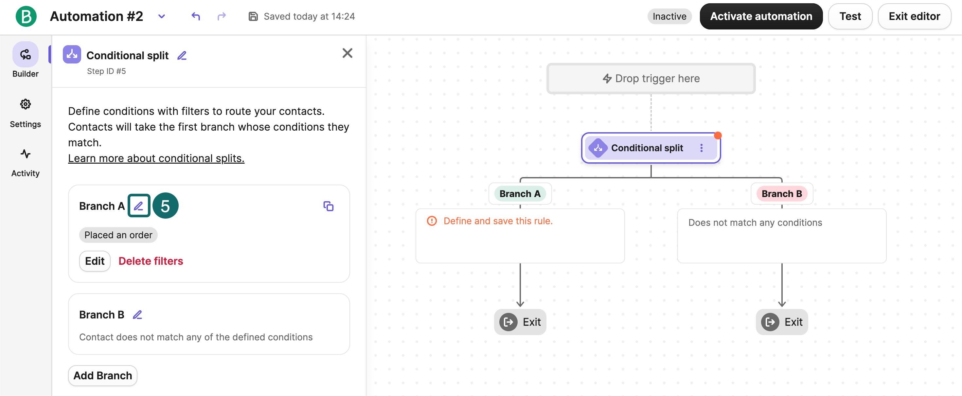Rename Branch A with the pencil icon
This screenshot has height=396, width=962.
click(x=138, y=206)
